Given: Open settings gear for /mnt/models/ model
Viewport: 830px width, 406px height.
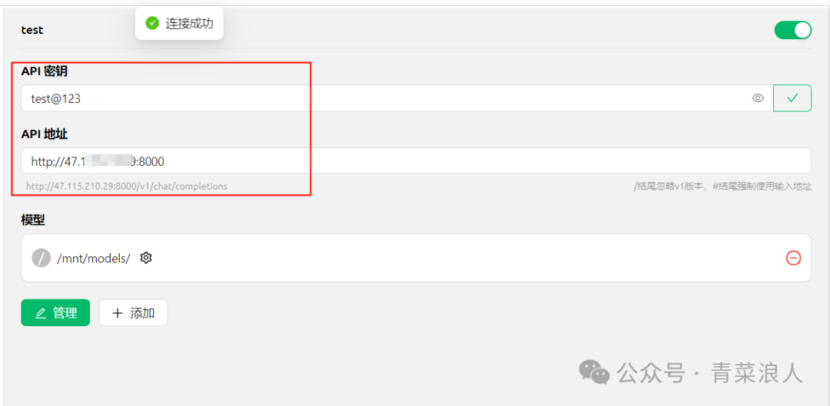Looking at the screenshot, I should pos(146,257).
